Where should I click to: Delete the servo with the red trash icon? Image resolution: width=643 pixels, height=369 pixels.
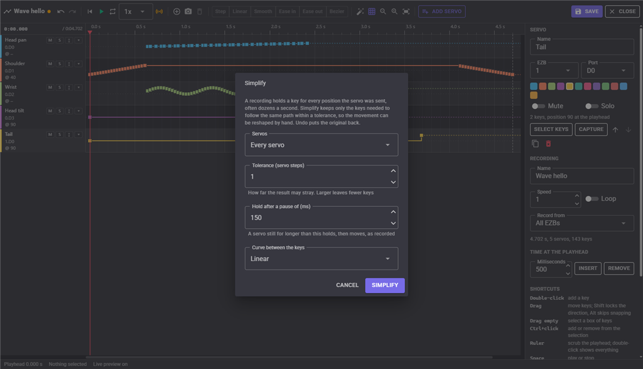pos(548,143)
